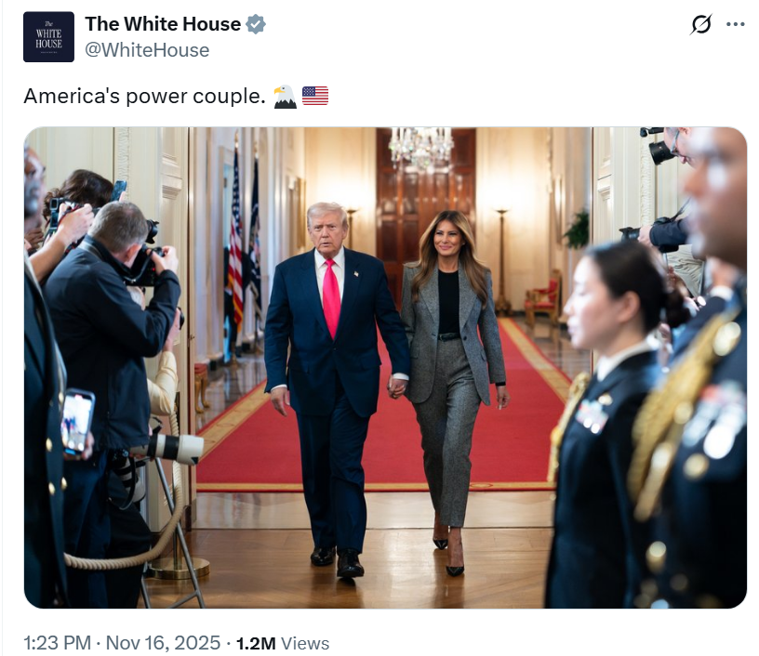
Task: Open the tweet's hallway photo in full view
Action: [x=385, y=367]
